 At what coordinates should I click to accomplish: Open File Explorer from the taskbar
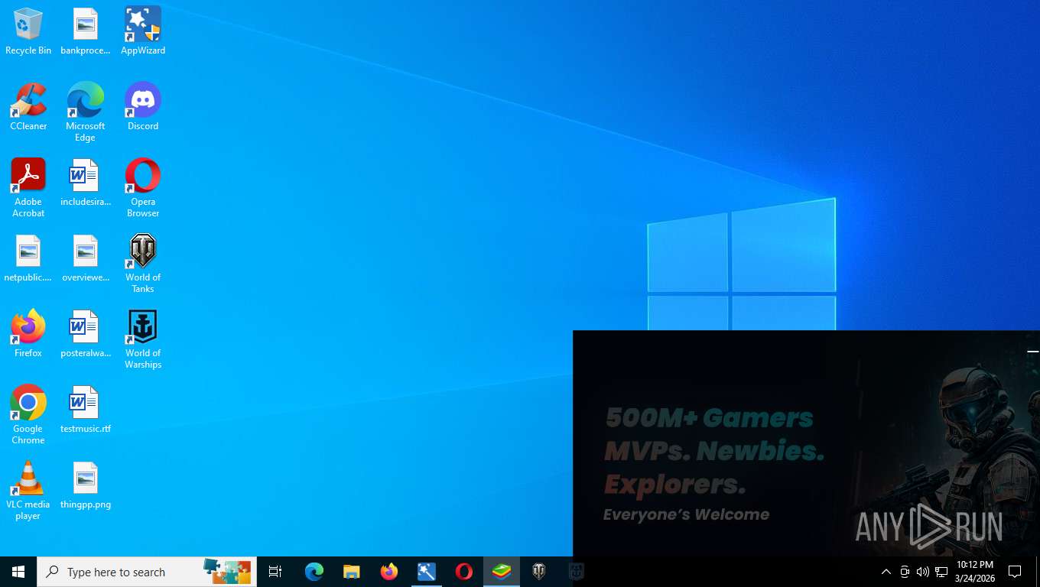(x=351, y=572)
